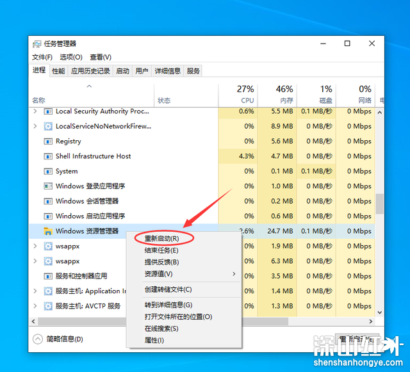Click the 服务主机: Application gear icon
The image size is (410, 372).
click(48, 291)
